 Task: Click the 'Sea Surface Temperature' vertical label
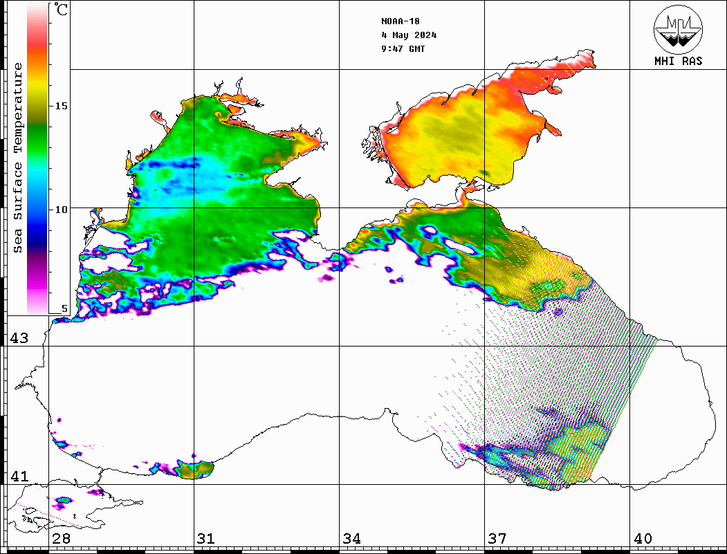[17, 158]
